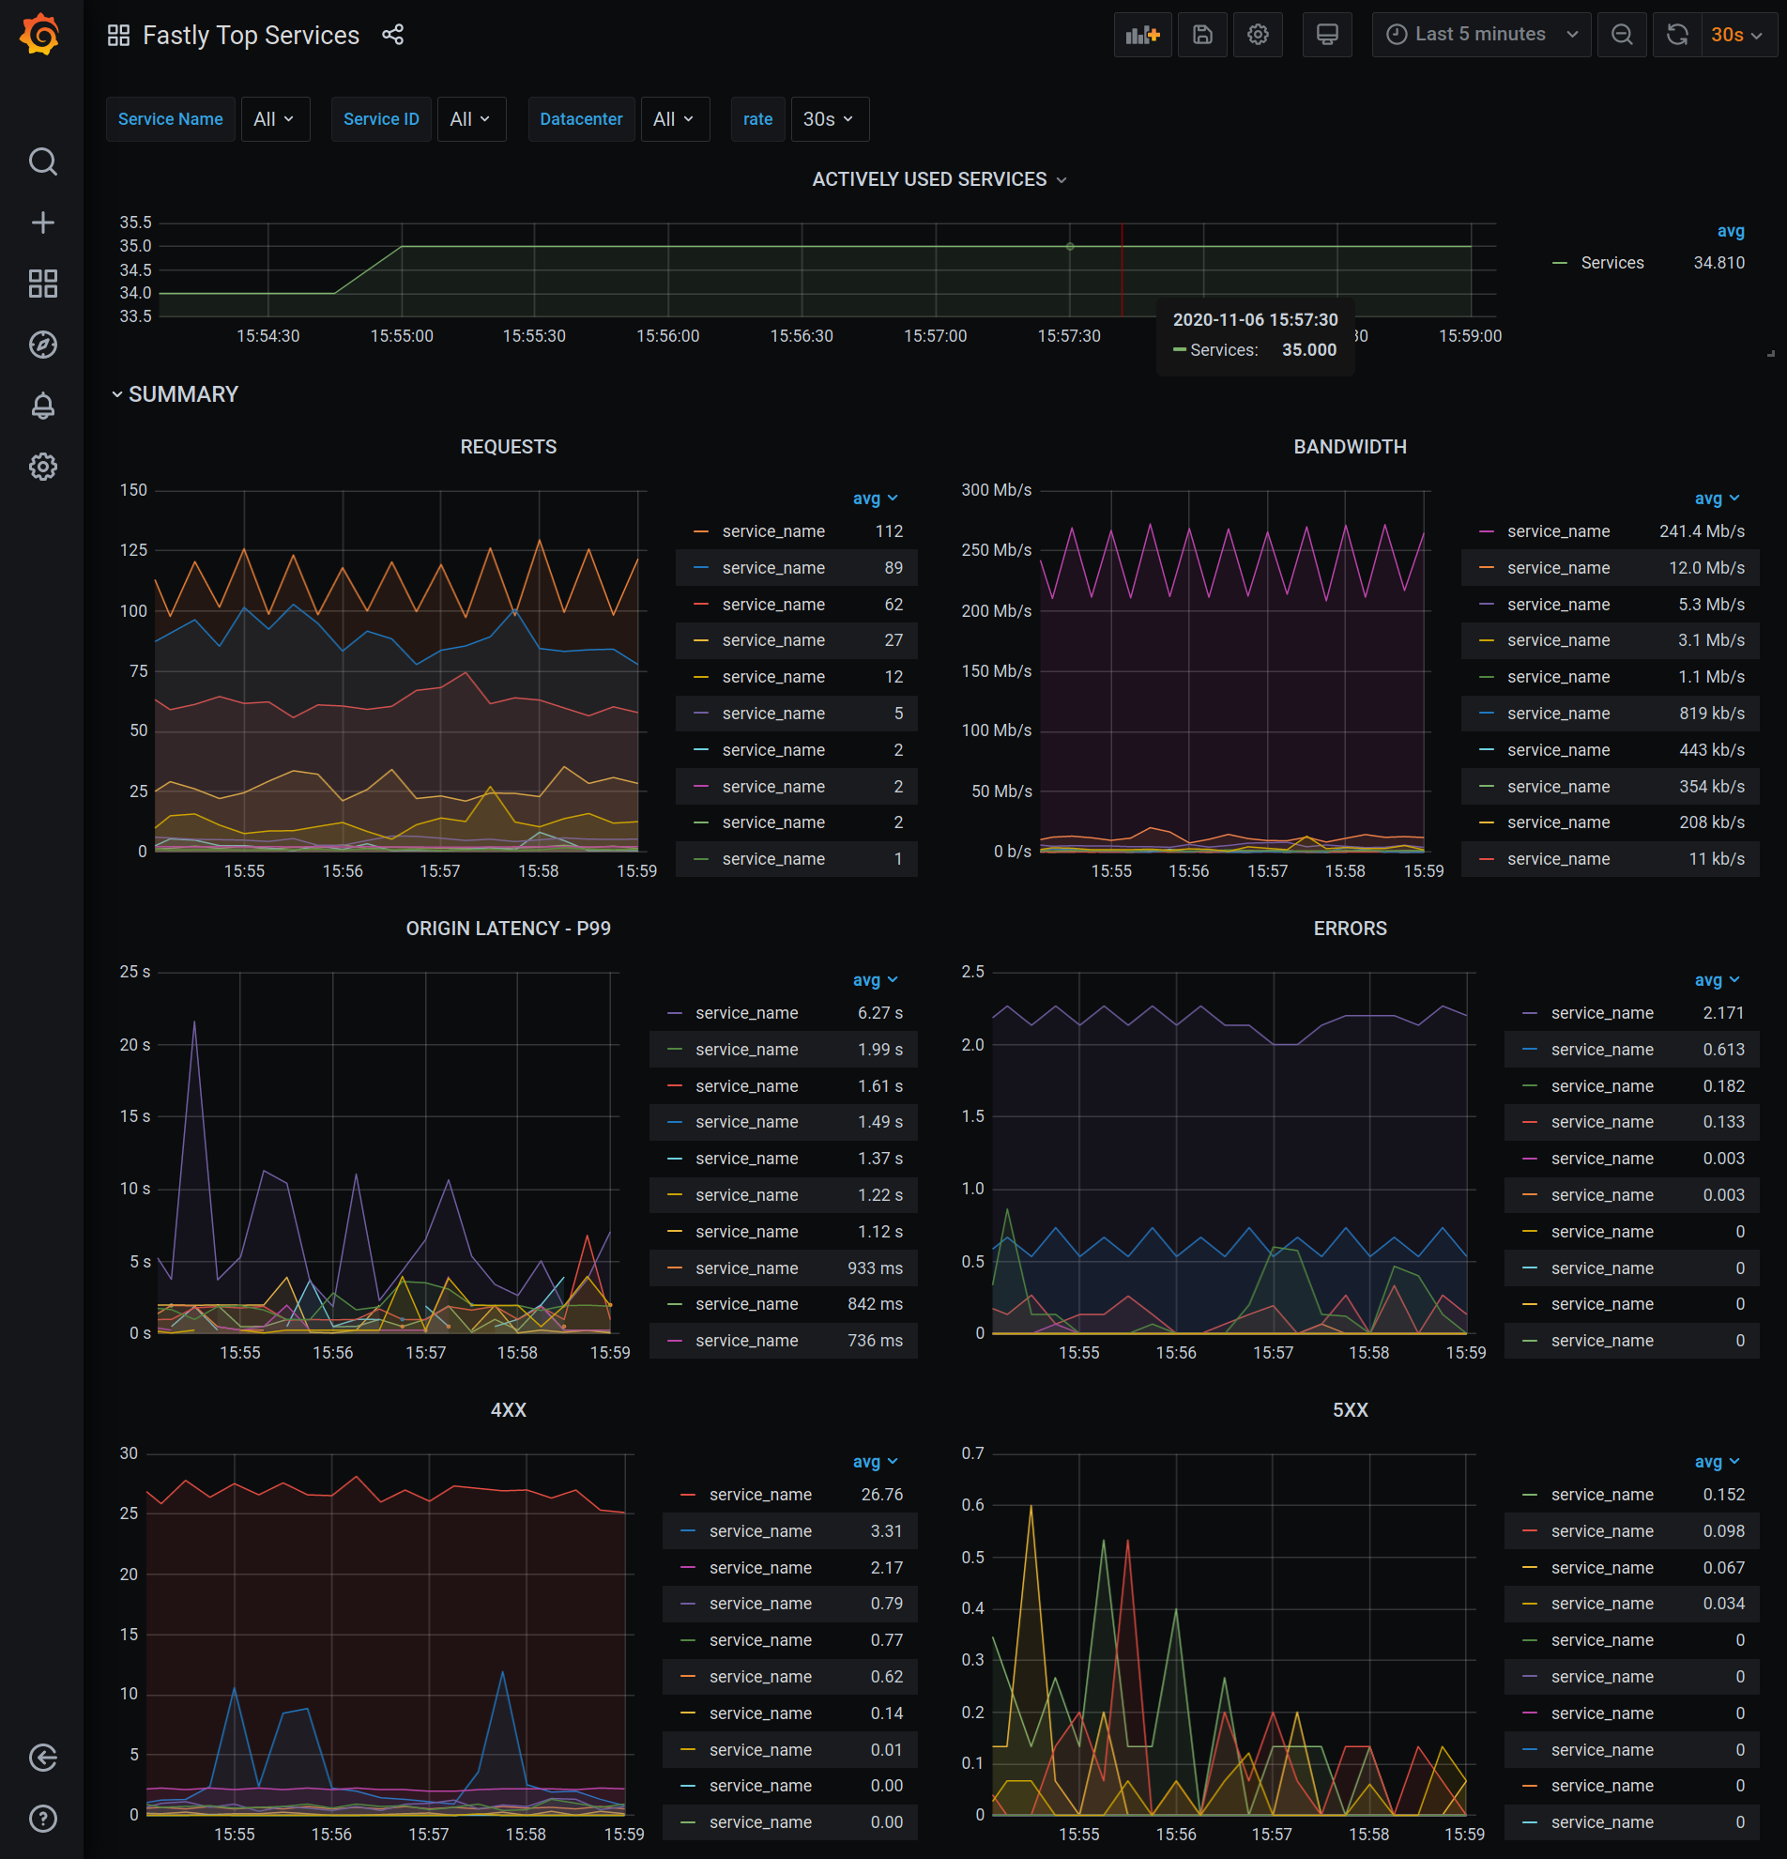Image resolution: width=1787 pixels, height=1859 pixels.
Task: Click the Fastly Top Services title
Action: (252, 35)
